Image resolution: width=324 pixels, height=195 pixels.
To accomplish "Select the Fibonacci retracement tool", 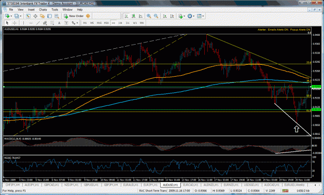I will pyautogui.click(x=52, y=23).
